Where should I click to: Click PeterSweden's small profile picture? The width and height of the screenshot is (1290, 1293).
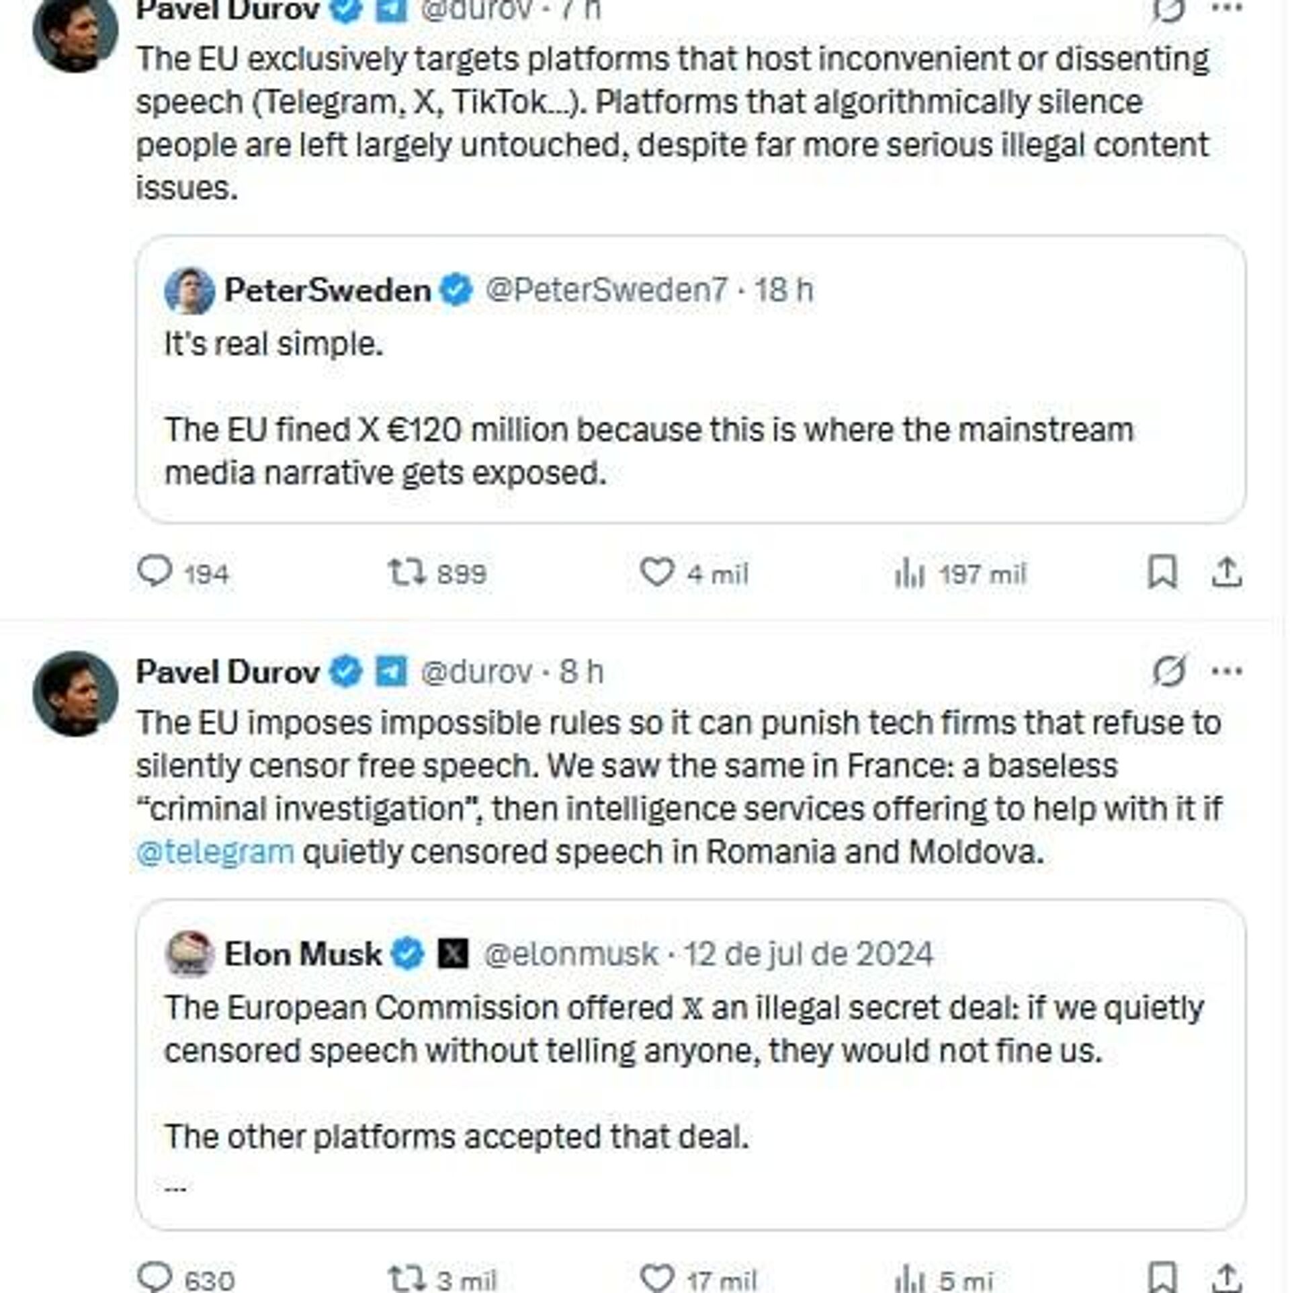coord(189,290)
